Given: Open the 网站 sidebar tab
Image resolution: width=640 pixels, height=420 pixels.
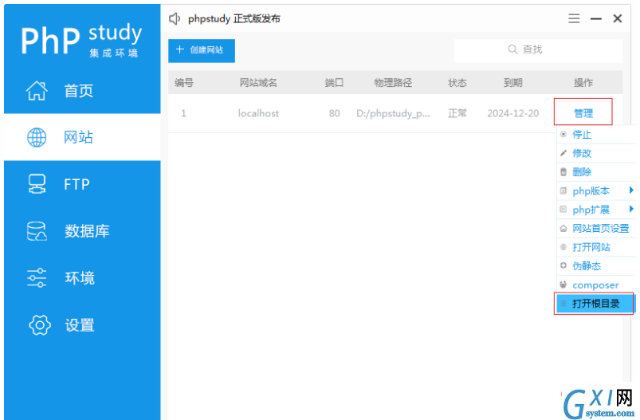Looking at the screenshot, I should [82, 137].
